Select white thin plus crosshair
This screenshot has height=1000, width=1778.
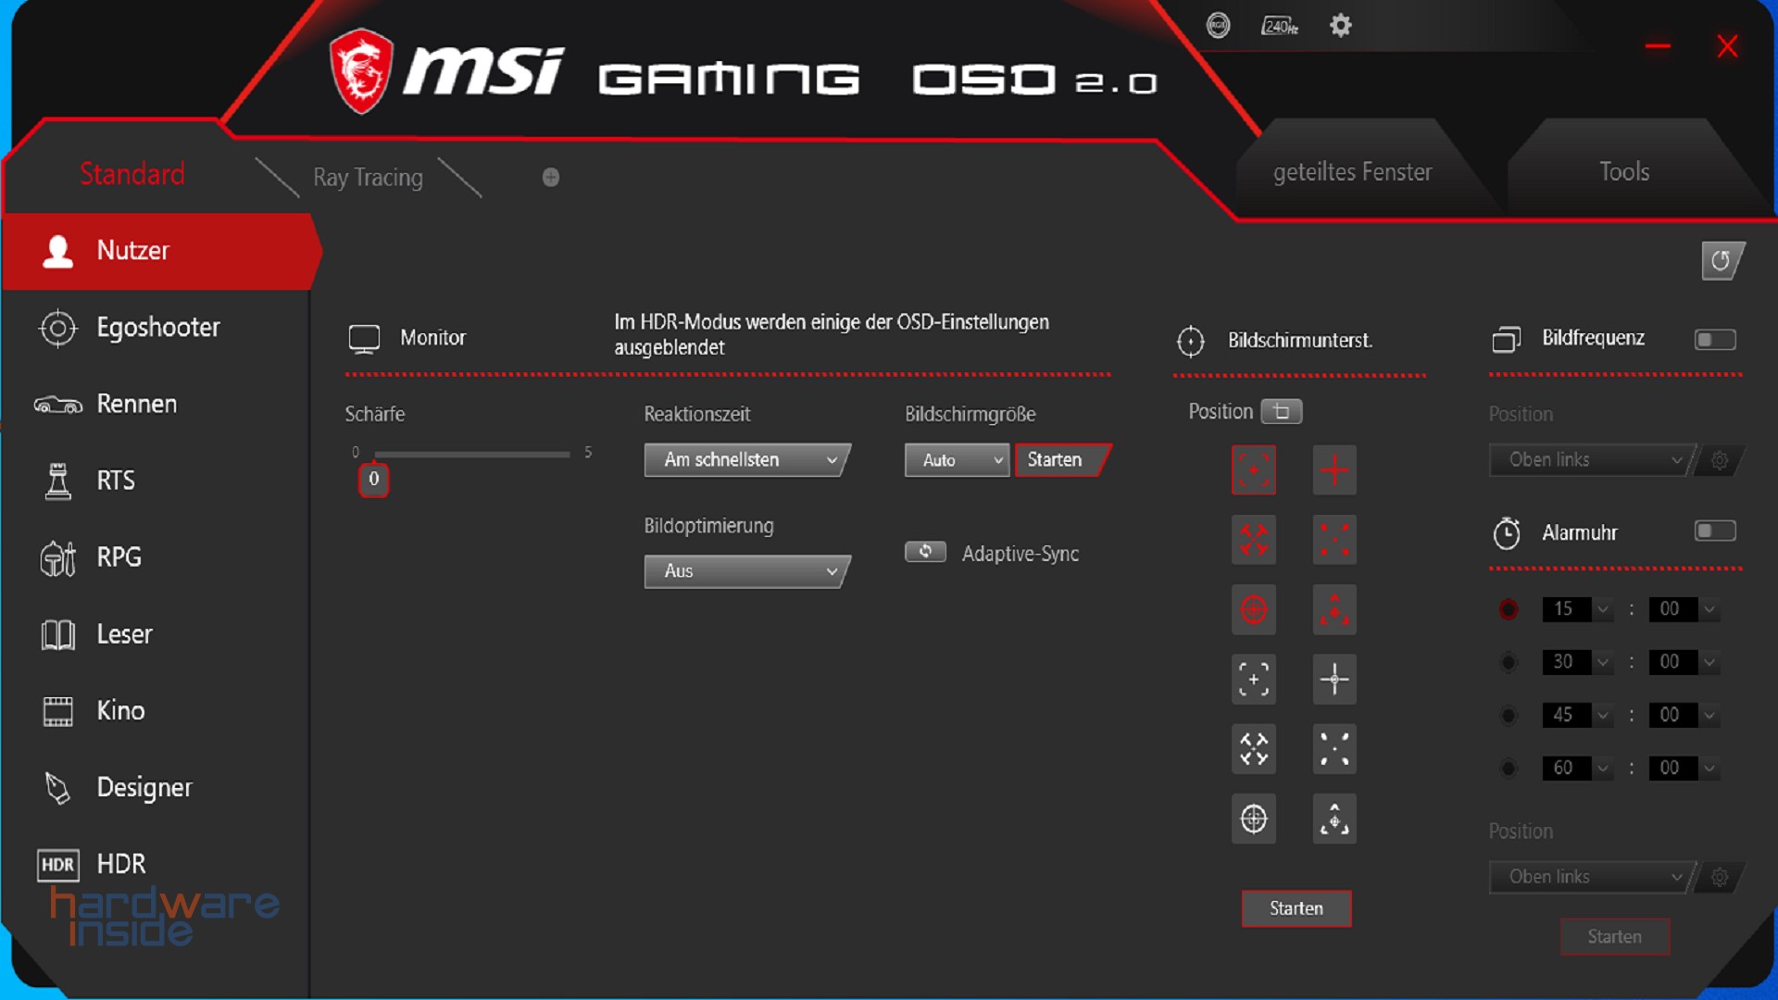(x=1334, y=679)
